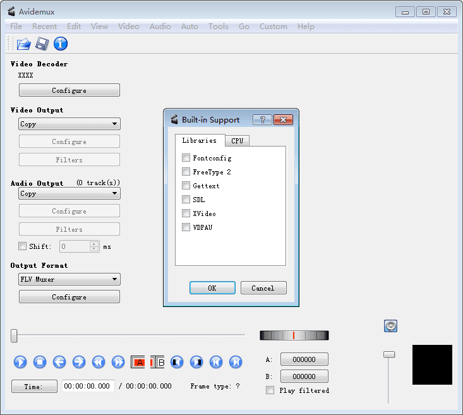Search previous black frame icon
463x415 pixels.
[177, 362]
